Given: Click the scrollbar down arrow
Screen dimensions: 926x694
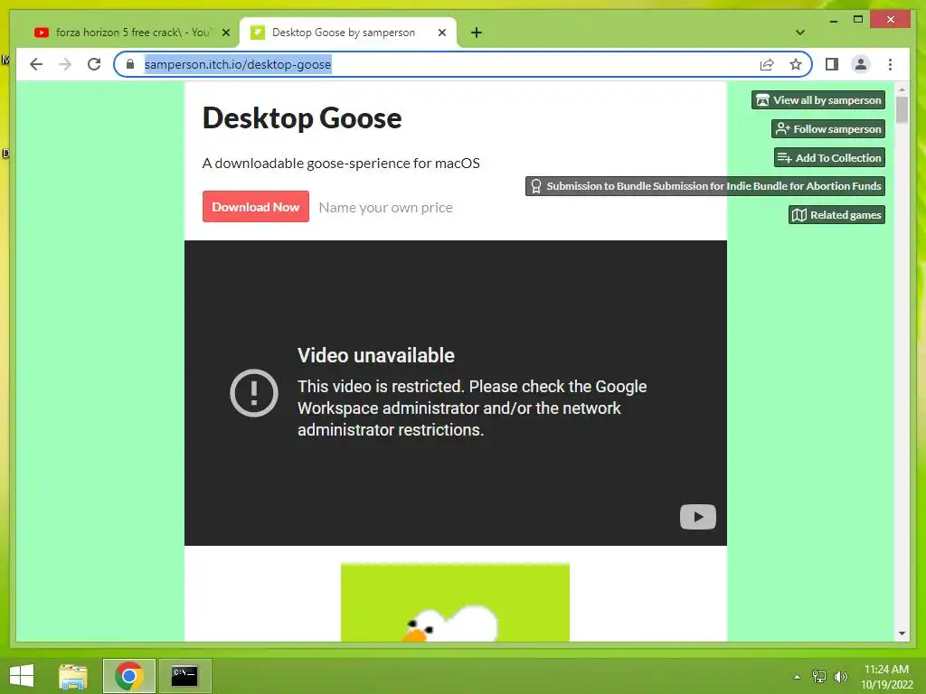Looking at the screenshot, I should click(902, 633).
